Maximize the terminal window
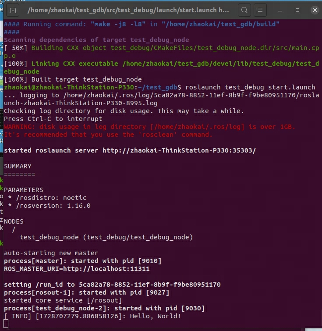 click(297, 10)
